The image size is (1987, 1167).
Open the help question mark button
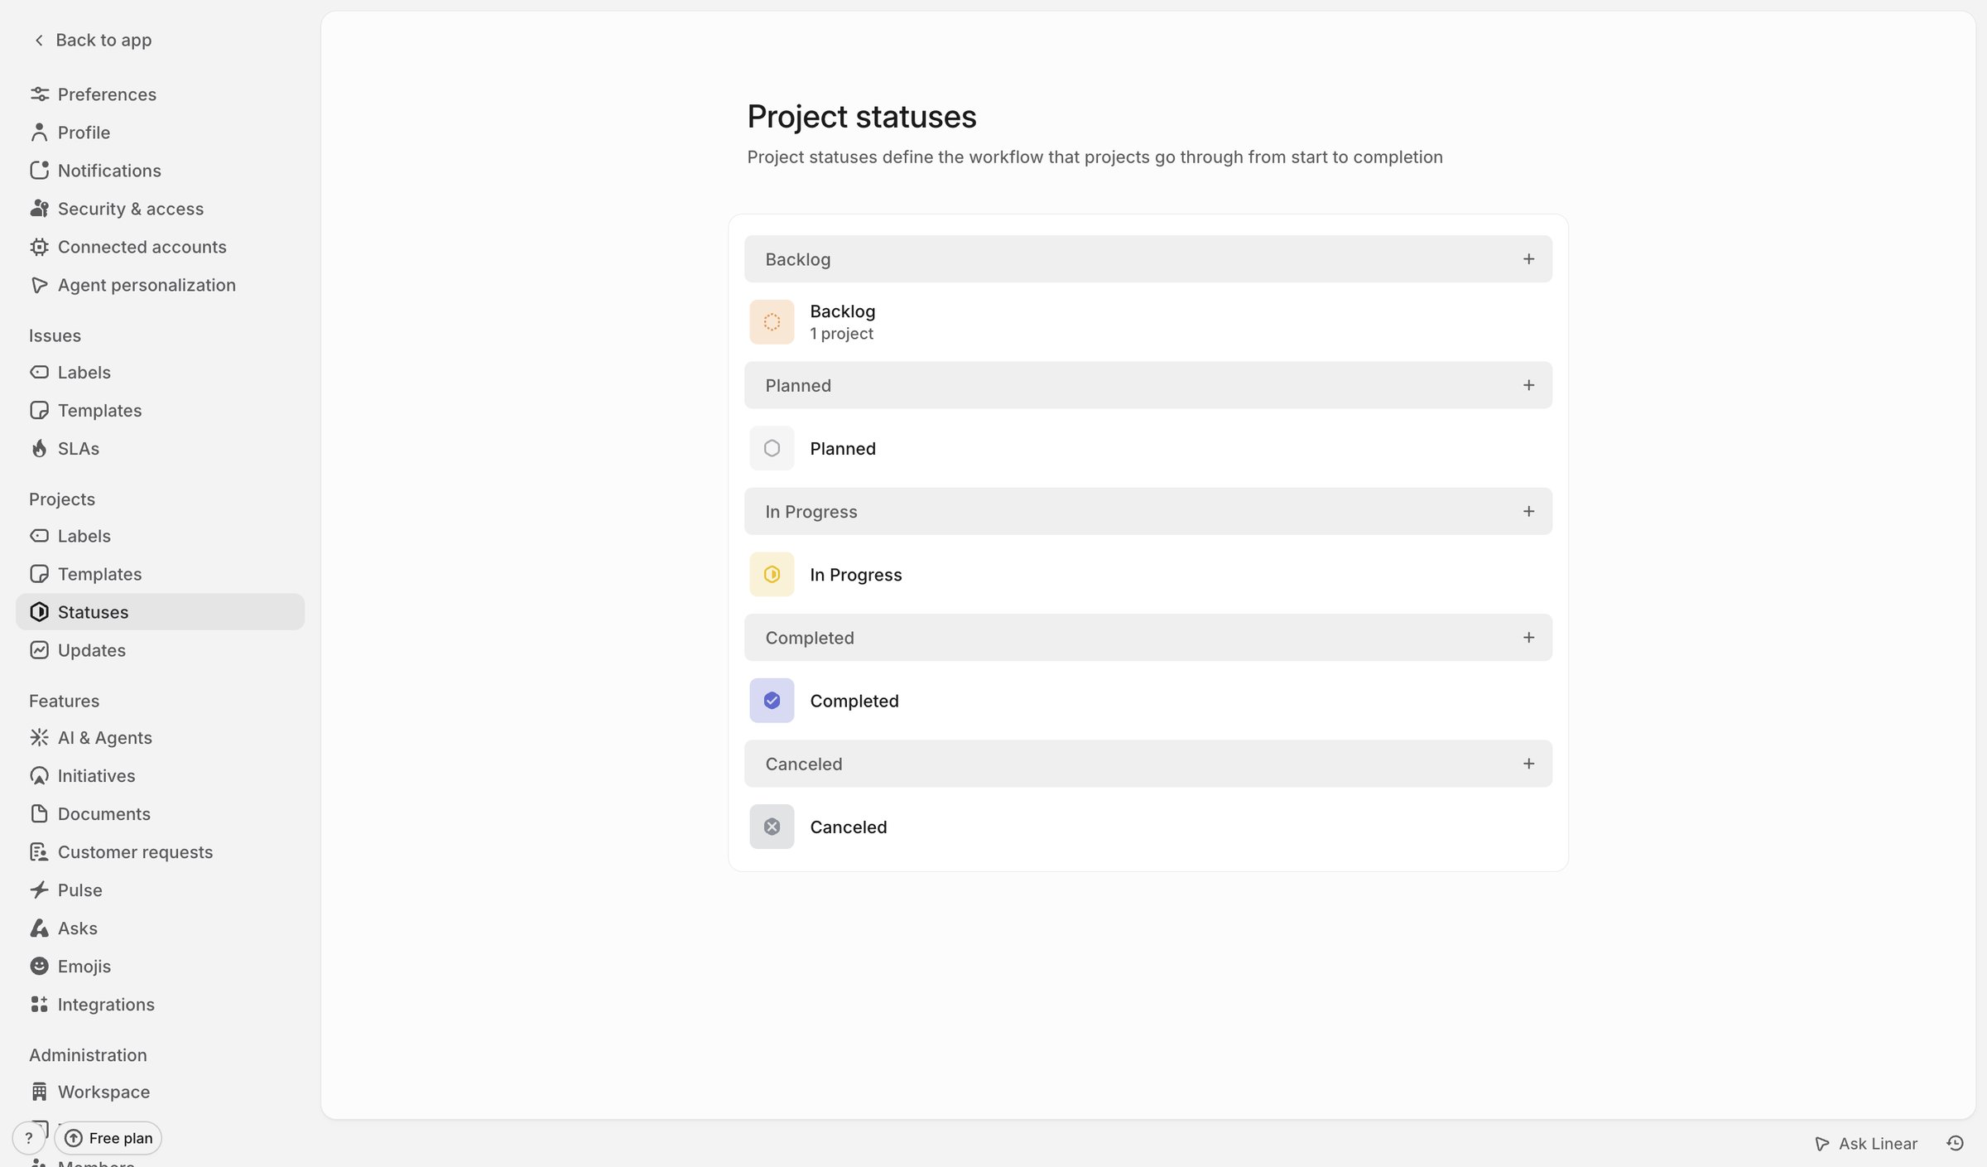29,1138
